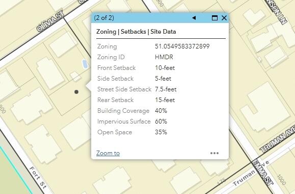Click the Open Space 35% value

[161, 132]
